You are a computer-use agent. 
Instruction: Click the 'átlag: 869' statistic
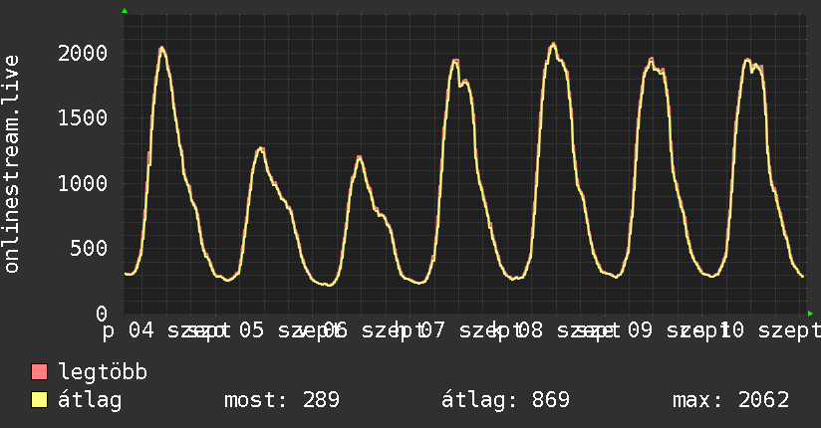(505, 400)
